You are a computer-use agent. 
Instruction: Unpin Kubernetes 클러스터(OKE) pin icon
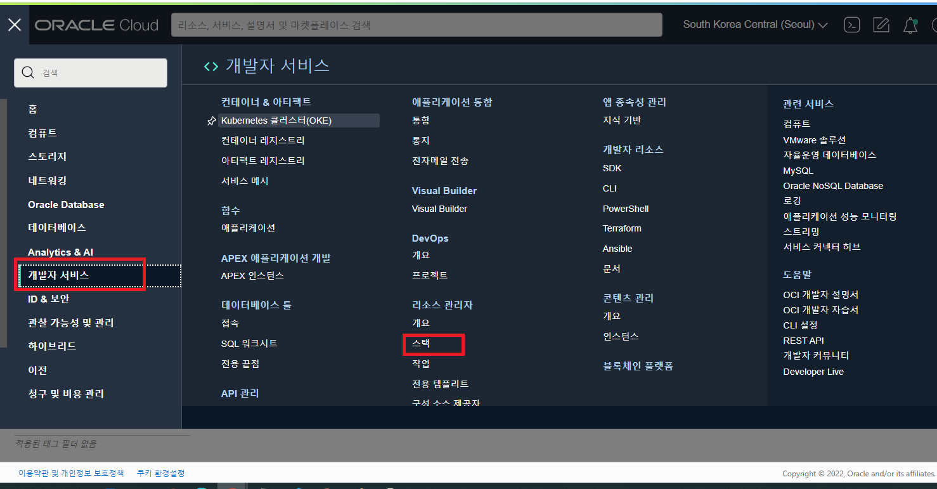point(211,121)
